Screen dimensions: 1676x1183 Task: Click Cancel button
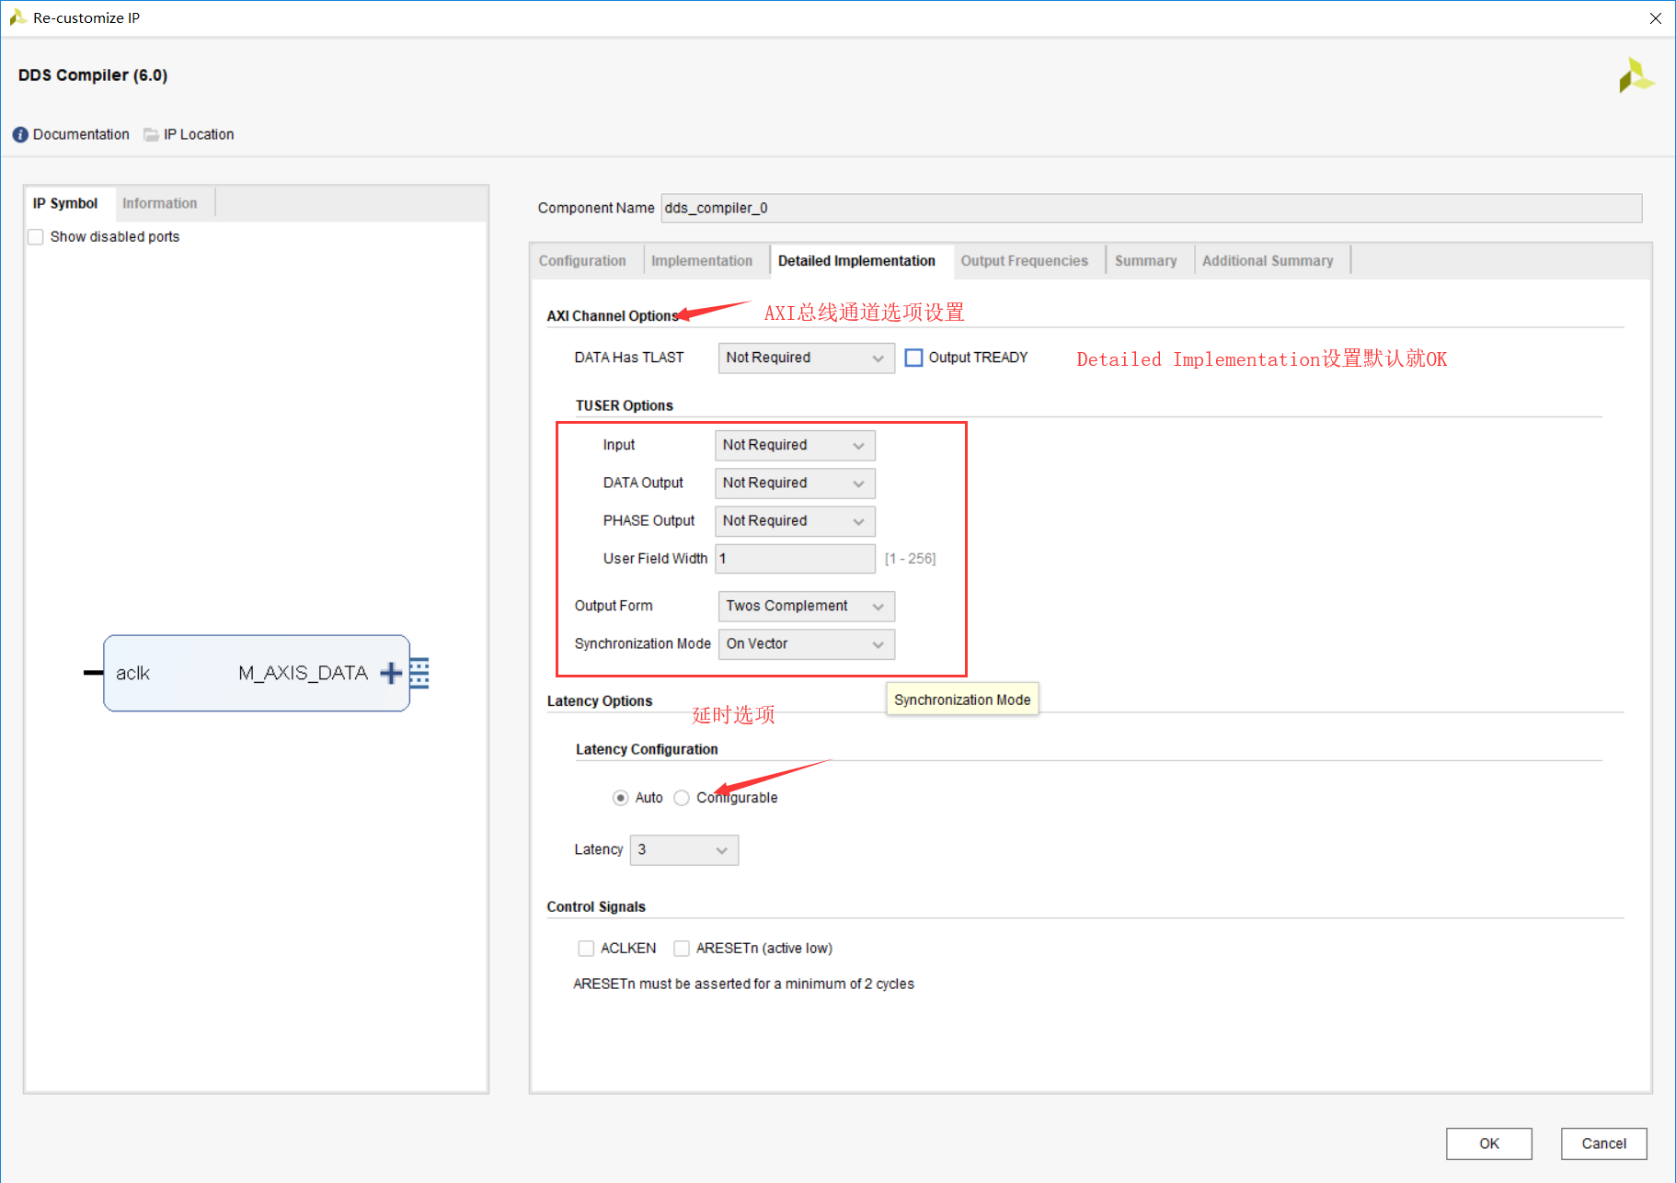1604,1143
